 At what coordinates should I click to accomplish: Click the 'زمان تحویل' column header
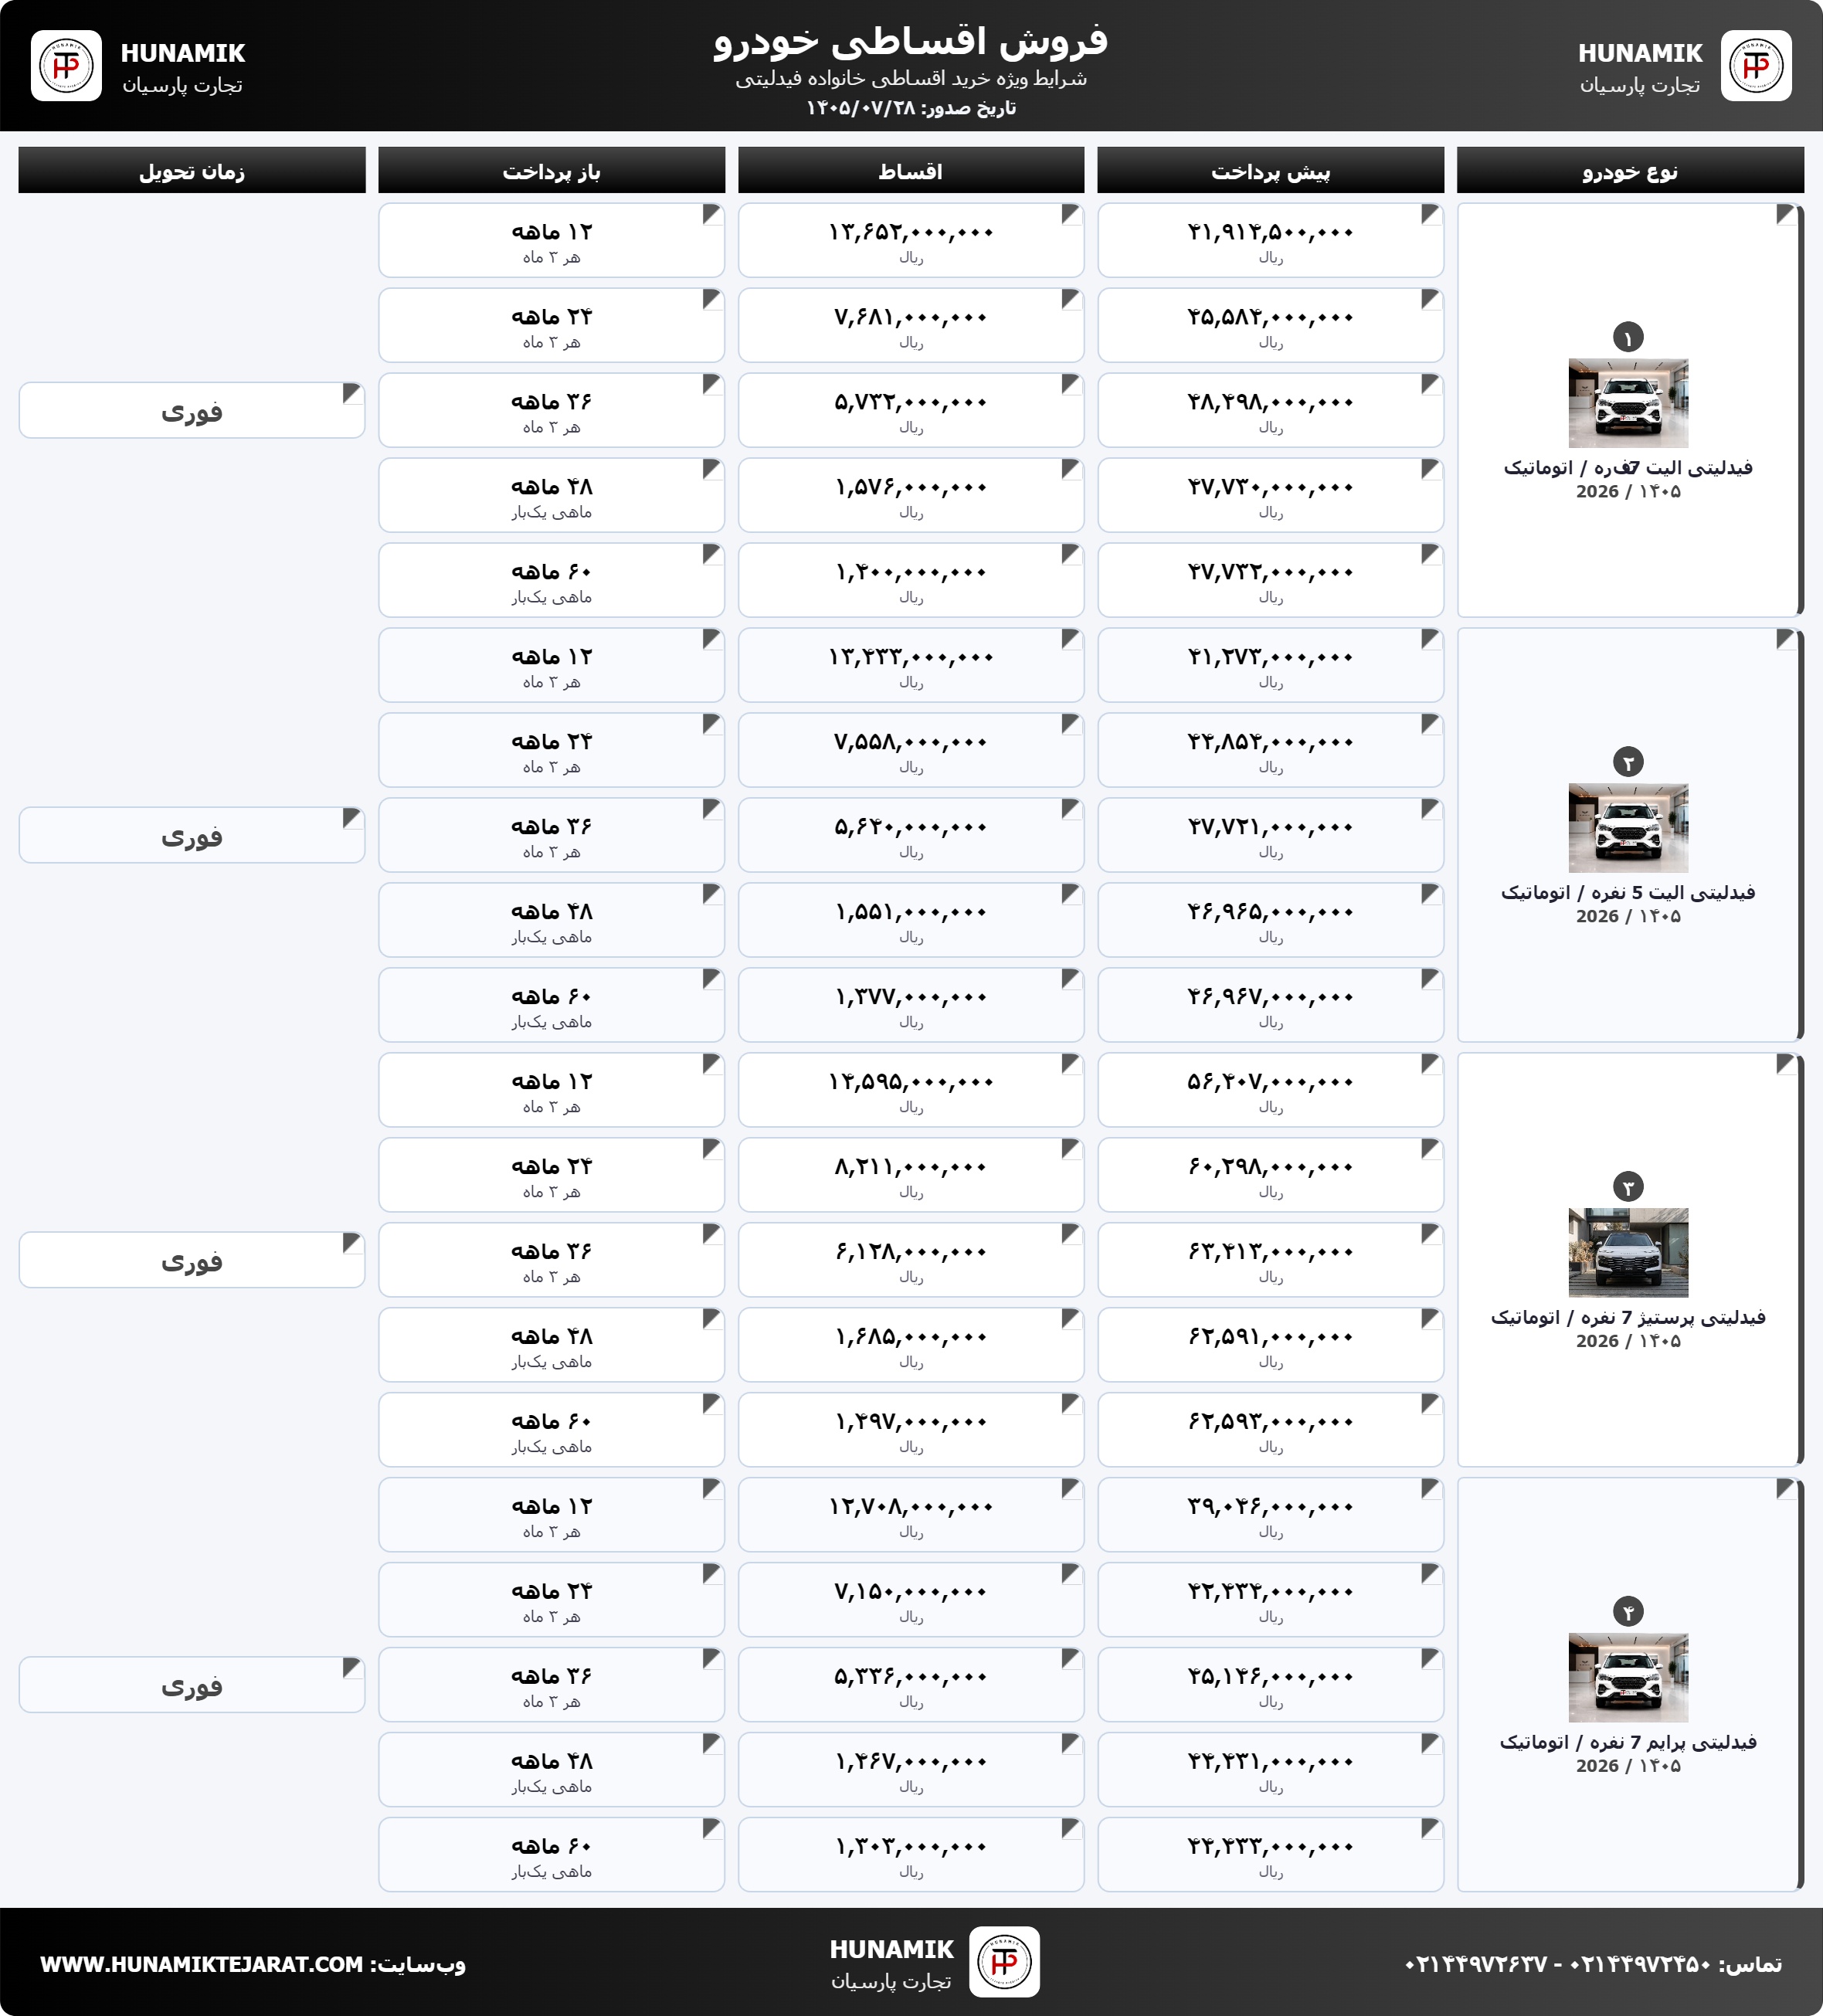pos(192,171)
